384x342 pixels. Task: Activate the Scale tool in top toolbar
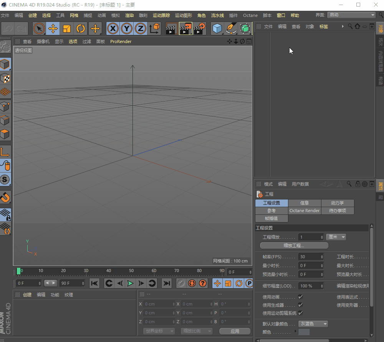pos(66,29)
